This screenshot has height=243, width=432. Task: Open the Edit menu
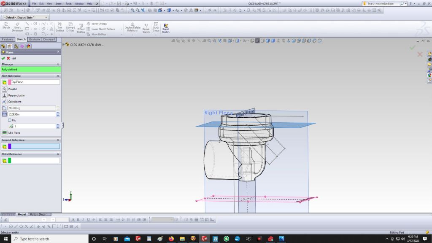point(41,3)
